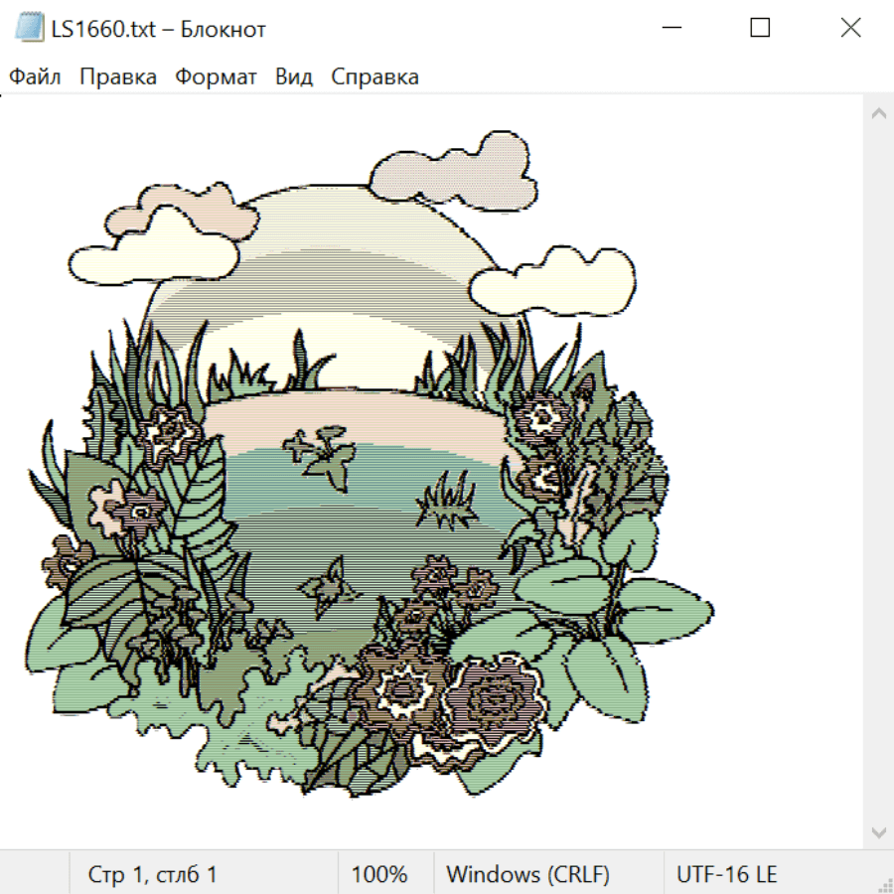This screenshot has width=894, height=894.
Task: Open the Правка menu
Action: pos(117,76)
